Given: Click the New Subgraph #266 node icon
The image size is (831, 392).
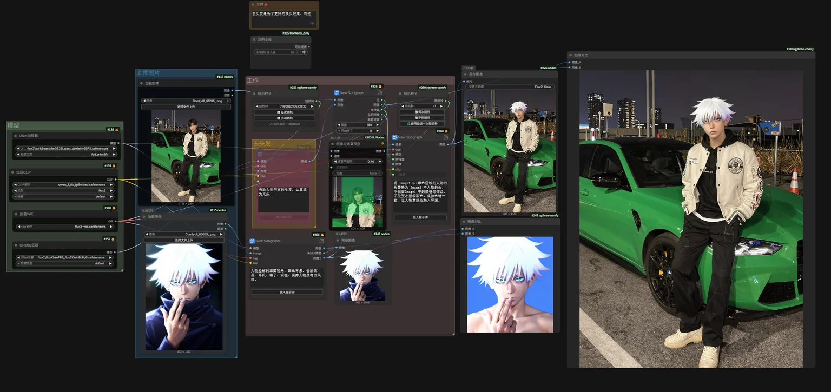Looking at the screenshot, I should pos(252,241).
